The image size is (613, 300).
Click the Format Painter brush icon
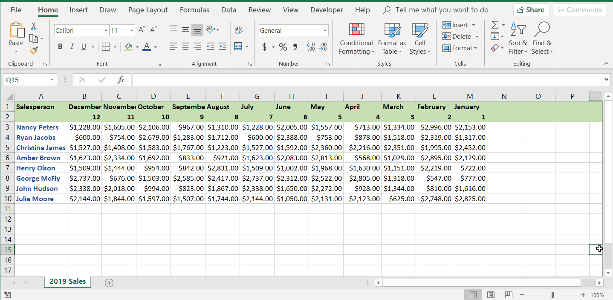pos(34,51)
